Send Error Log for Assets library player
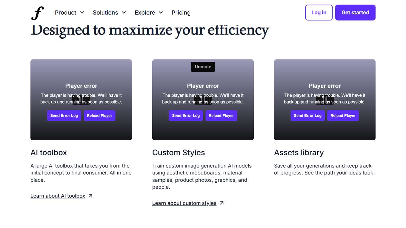Image resolution: width=406 pixels, height=228 pixels. click(x=308, y=116)
